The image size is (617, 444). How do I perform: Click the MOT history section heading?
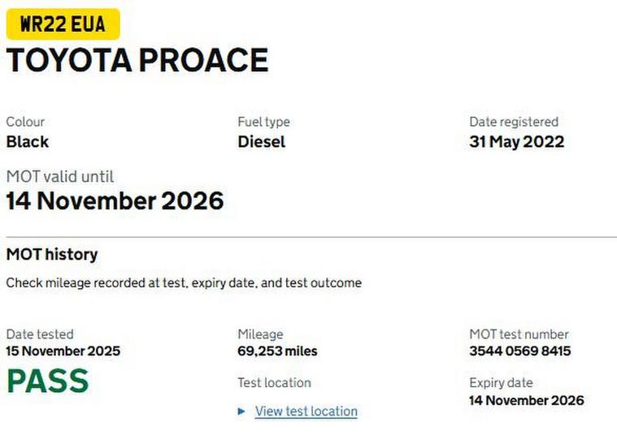[x=52, y=254]
